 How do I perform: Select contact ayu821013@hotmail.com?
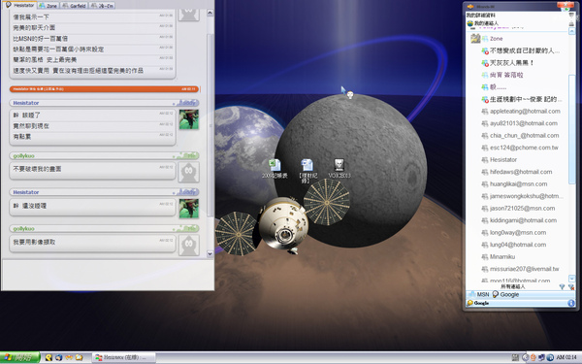tap(519, 123)
